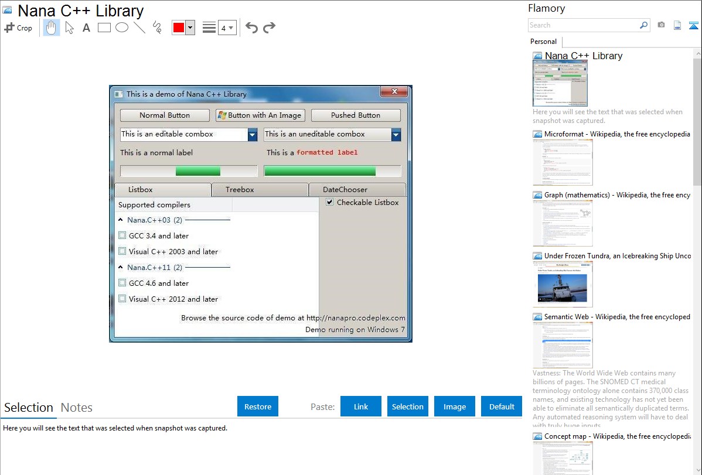This screenshot has height=475, width=702.
Task: Open the Graph (mathematics) snapshot title
Action: pos(617,195)
